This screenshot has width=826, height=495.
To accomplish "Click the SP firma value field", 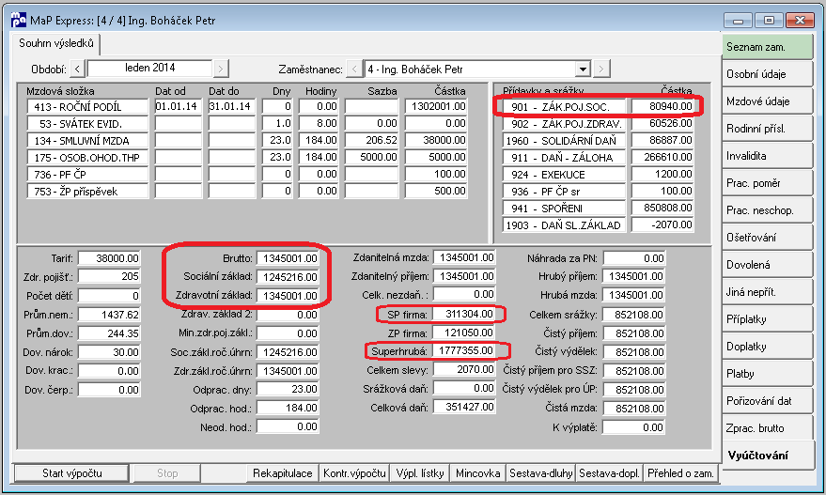I will [x=464, y=315].
